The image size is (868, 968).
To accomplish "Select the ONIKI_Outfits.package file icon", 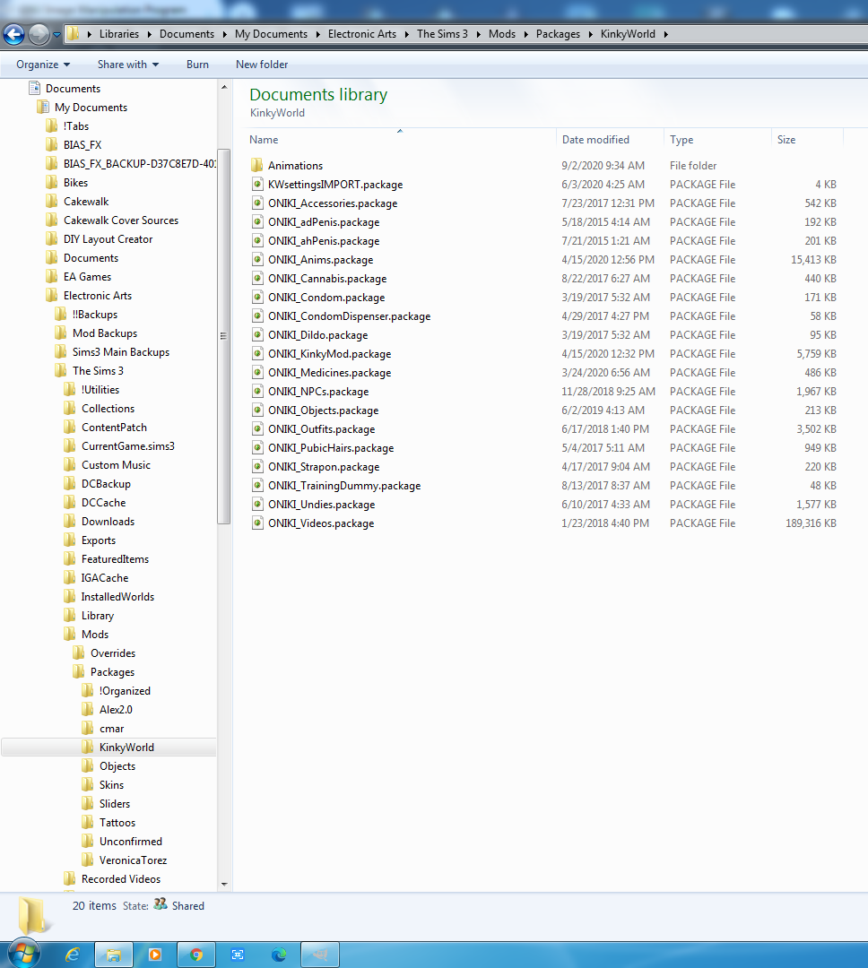I will coord(257,429).
